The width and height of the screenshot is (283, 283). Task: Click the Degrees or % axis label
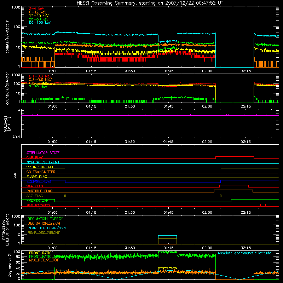click(9, 265)
